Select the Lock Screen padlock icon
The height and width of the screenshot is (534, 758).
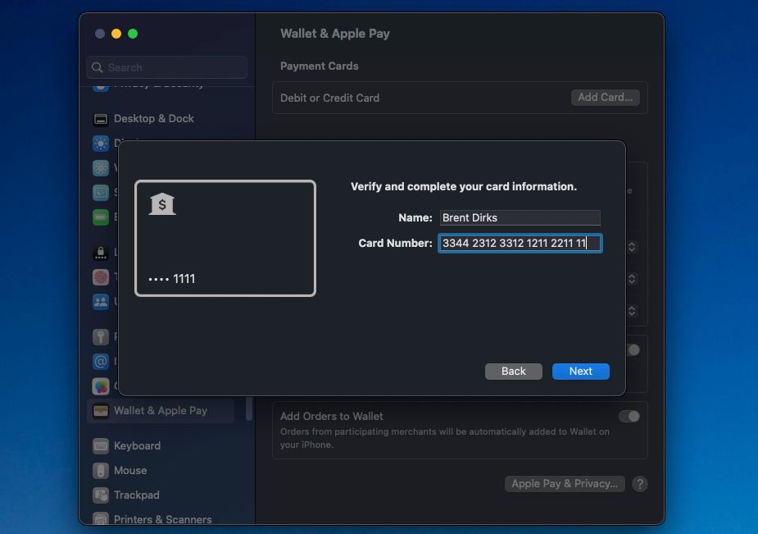tap(101, 254)
